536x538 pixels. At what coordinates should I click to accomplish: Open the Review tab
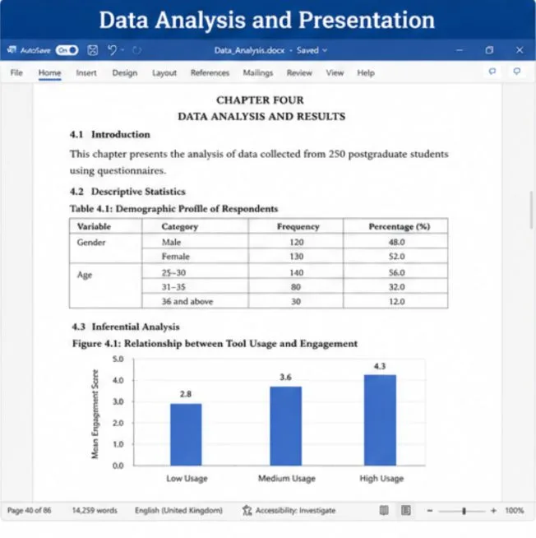point(299,72)
